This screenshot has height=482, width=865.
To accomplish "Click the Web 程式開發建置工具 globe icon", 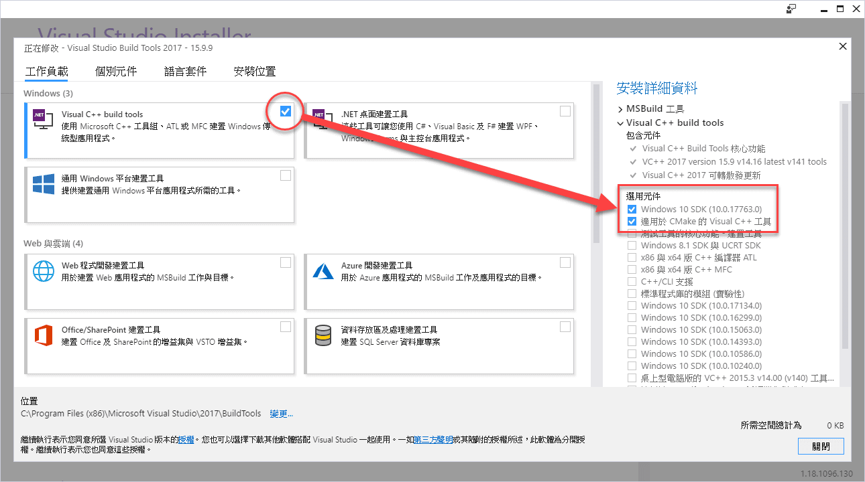I will [44, 271].
